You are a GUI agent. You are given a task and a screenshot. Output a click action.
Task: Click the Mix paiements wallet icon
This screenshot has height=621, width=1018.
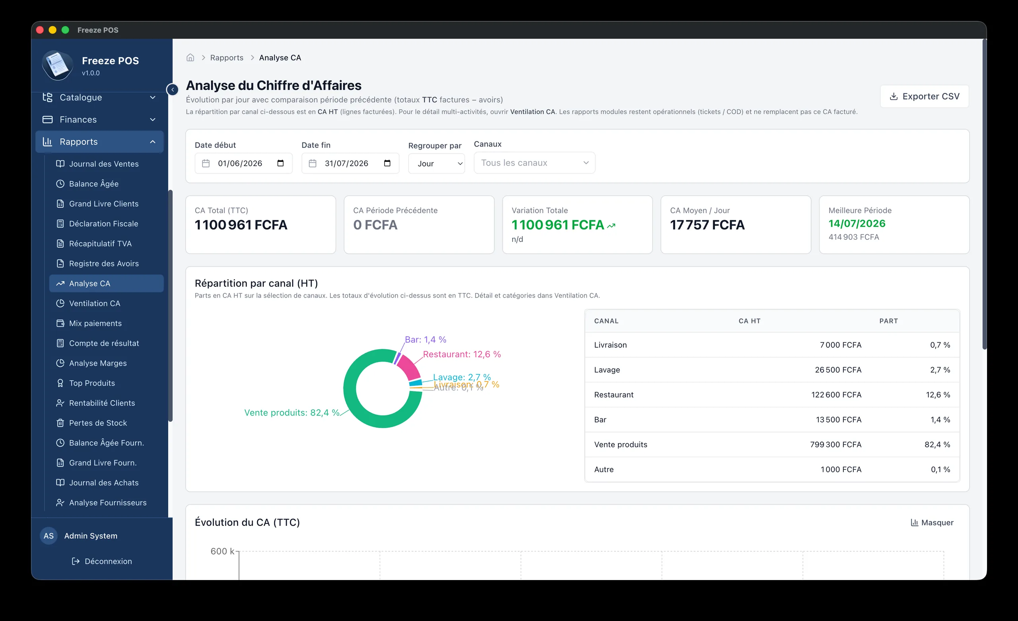point(60,323)
